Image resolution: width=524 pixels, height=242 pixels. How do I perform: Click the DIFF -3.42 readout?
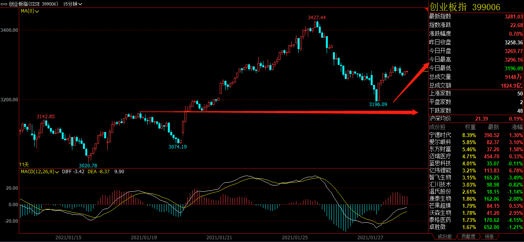click(x=72, y=172)
